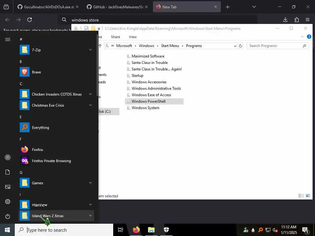Expand the Explorer ribbon chevron
Viewport: 315px width, 236px height.
(302, 37)
